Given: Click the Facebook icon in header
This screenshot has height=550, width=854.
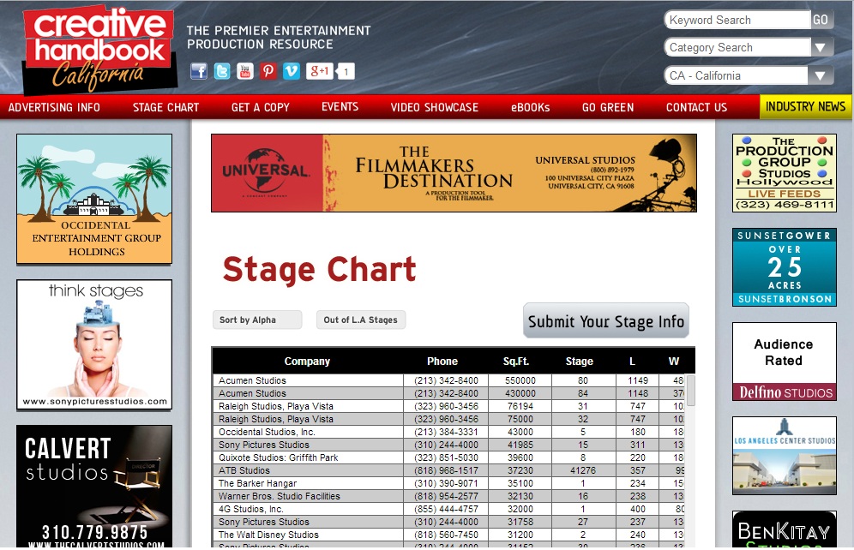Looking at the screenshot, I should click(x=199, y=71).
